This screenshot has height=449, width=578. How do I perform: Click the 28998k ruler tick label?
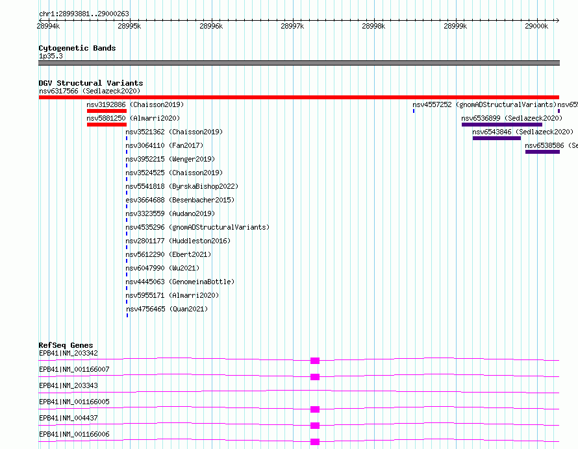(373, 26)
